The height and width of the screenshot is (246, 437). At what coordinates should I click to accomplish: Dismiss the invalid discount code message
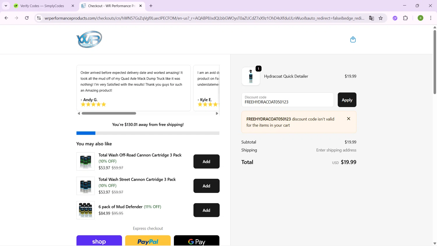[x=348, y=119]
